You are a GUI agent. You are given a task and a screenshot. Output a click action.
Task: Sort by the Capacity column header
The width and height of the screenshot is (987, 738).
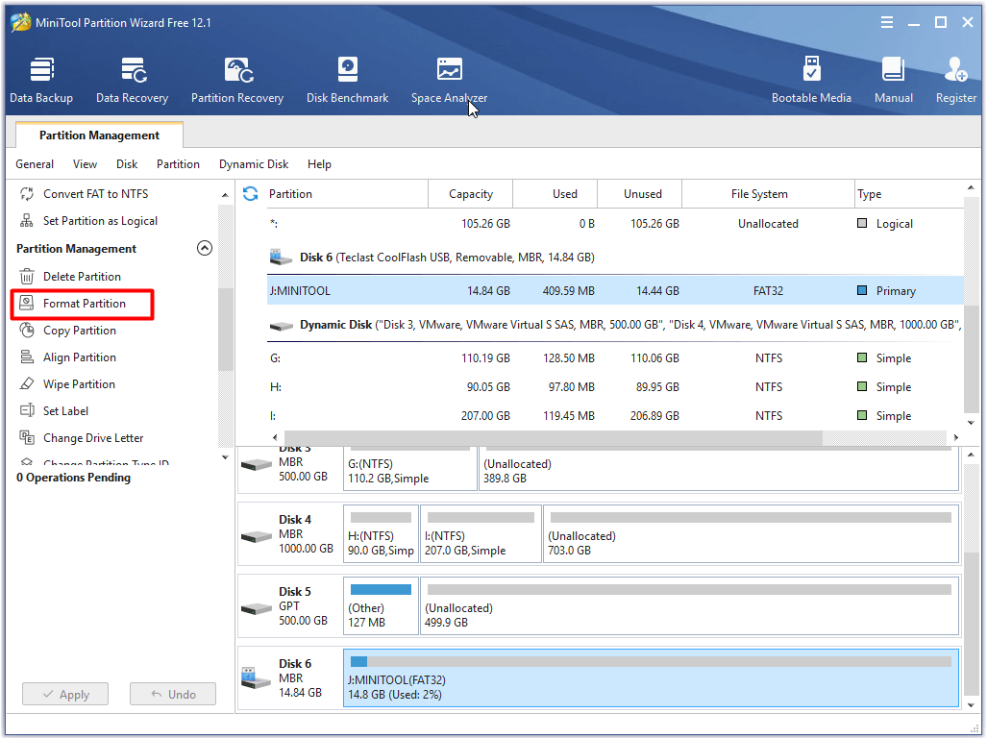click(471, 194)
